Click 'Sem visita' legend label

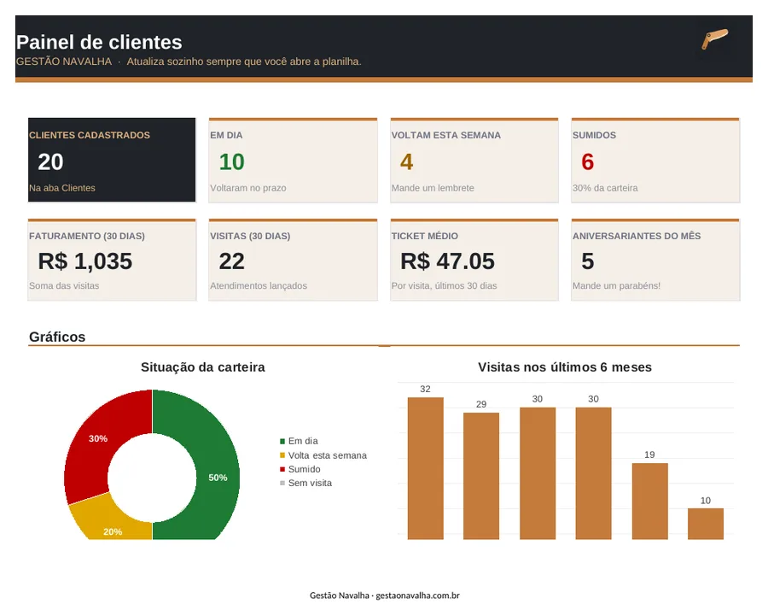tap(310, 483)
